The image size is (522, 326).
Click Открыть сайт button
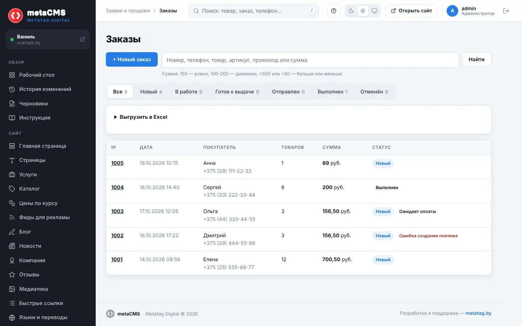(411, 11)
